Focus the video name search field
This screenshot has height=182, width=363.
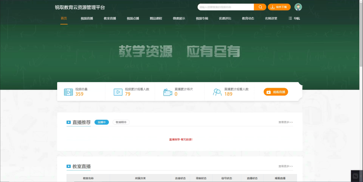tap(225, 7)
